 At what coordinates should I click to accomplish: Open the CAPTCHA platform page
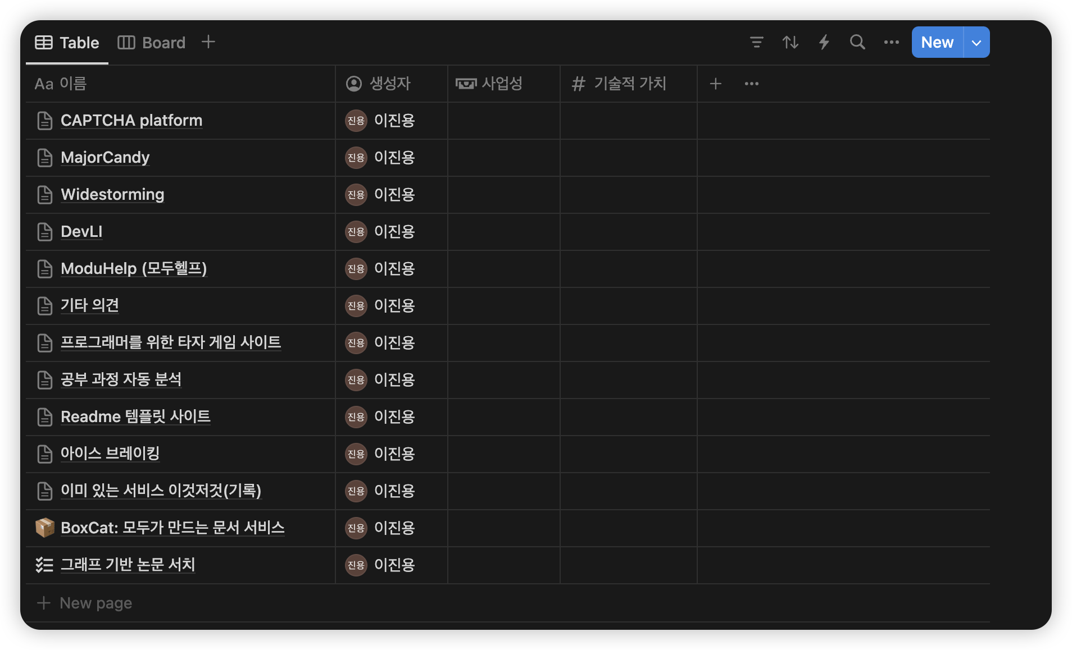tap(131, 121)
